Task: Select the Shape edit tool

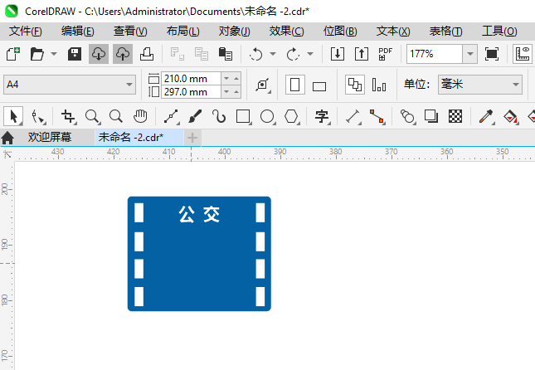Action: (38, 117)
